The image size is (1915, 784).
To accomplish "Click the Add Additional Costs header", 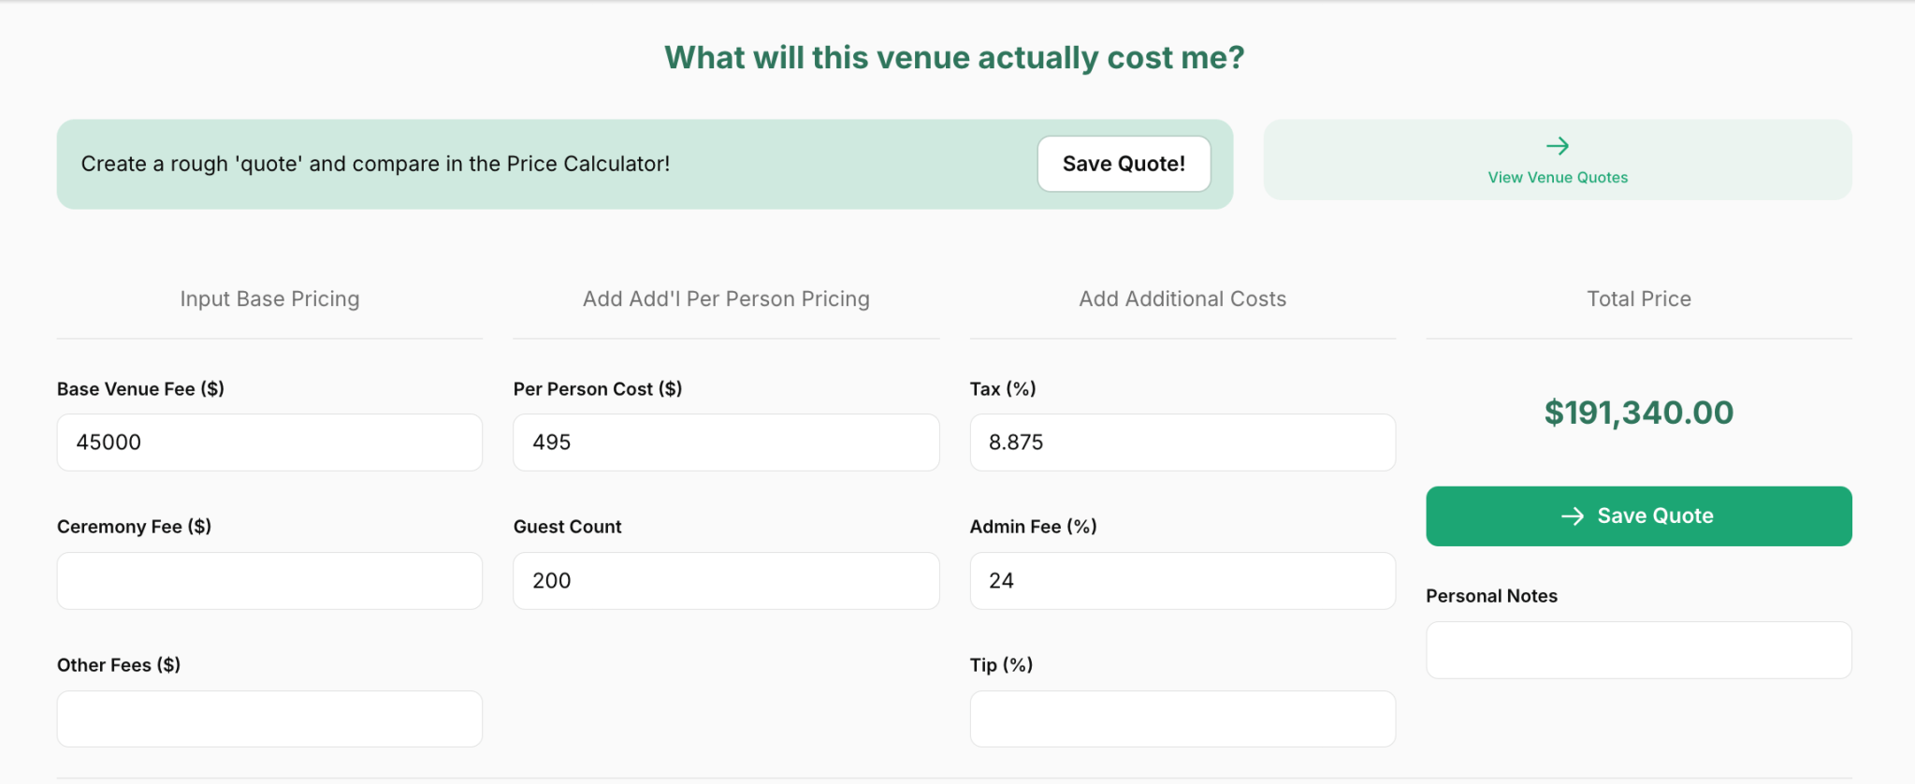I will pyautogui.click(x=1182, y=298).
